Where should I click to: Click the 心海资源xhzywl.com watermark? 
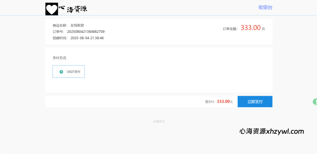coord(271,131)
